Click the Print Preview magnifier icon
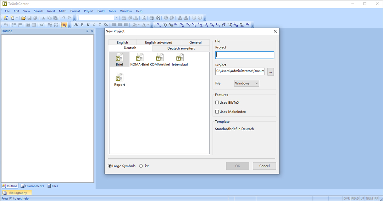Viewport: 383px width, 201px height. 144,18
